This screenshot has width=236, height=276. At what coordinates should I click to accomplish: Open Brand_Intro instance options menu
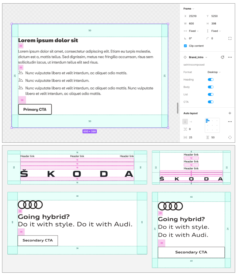(x=230, y=57)
